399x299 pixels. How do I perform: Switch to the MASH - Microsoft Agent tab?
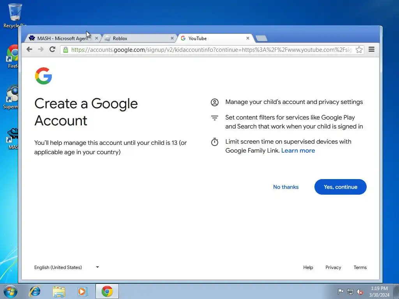tap(62, 38)
